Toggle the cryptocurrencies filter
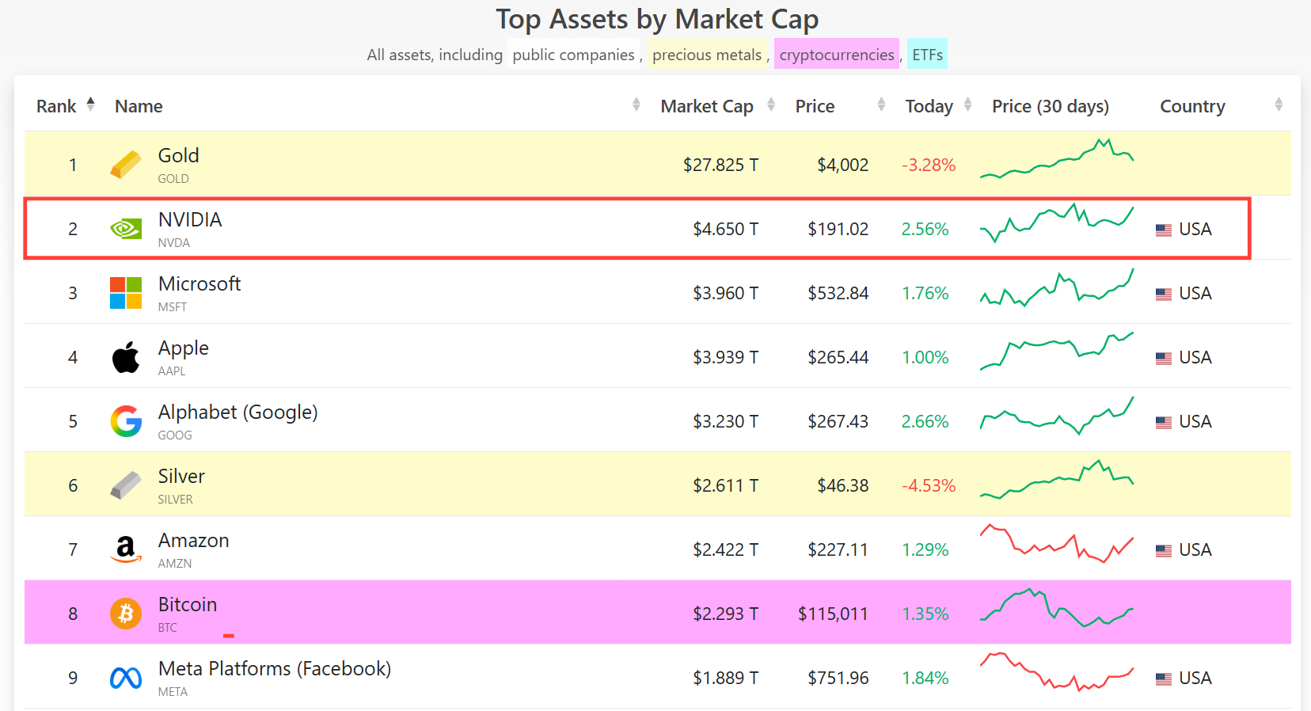This screenshot has height=711, width=1311. 836,55
